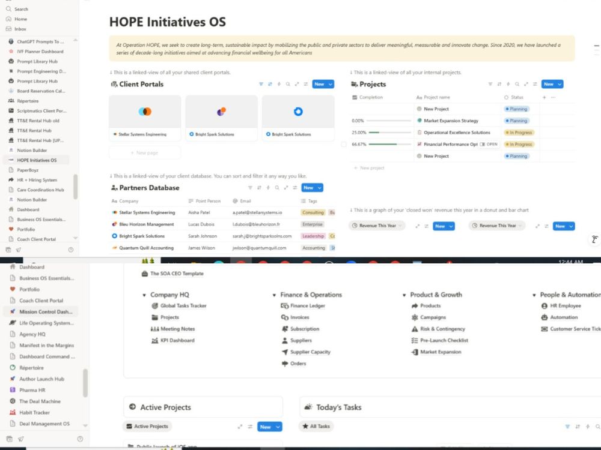Click the search icon in Projects toolbar
This screenshot has height=450, width=601.
[517, 84]
